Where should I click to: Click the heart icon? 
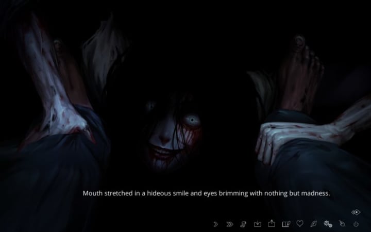[x=300, y=223]
